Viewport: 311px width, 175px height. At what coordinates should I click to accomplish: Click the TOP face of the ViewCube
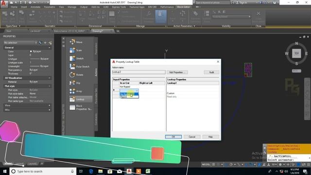coord(296,53)
